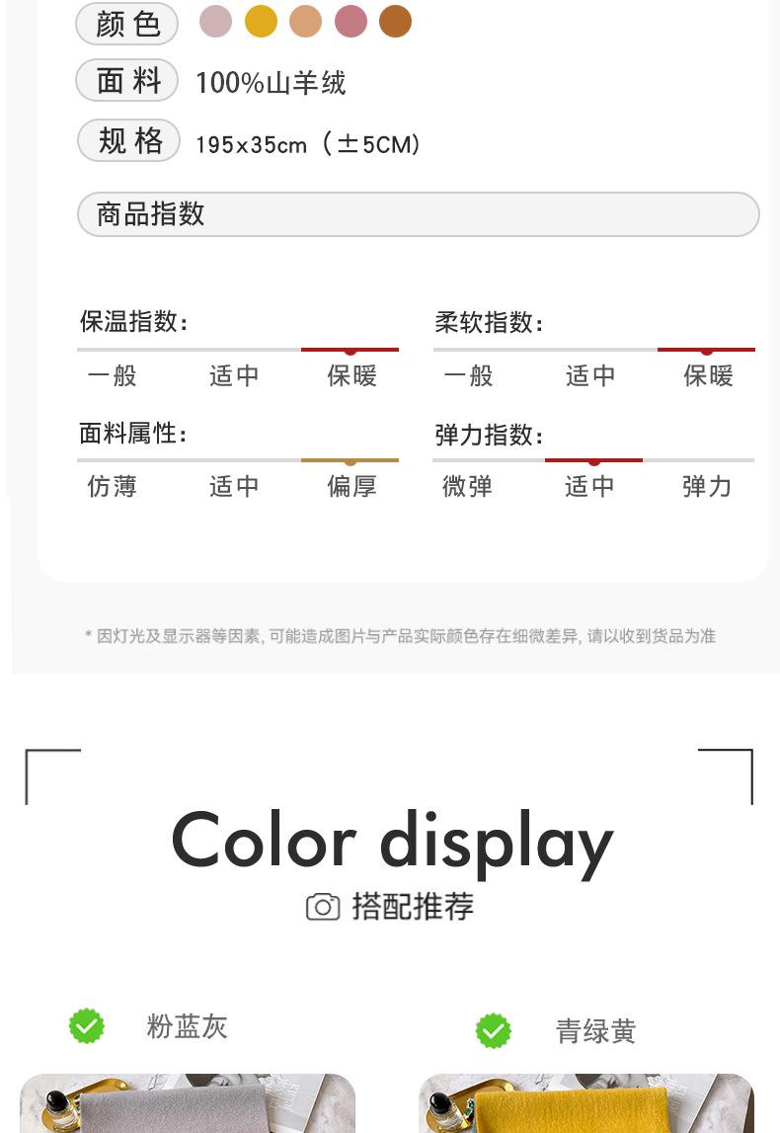Click the 颜色 label pill
Image resolution: width=780 pixels, height=1133 pixels.
(x=127, y=23)
